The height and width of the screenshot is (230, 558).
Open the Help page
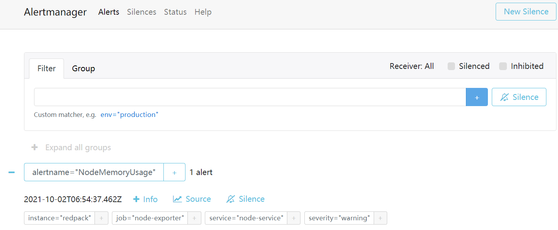click(x=203, y=12)
